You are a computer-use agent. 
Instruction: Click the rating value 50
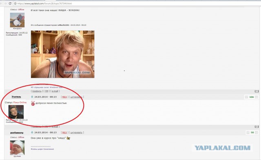252,133
